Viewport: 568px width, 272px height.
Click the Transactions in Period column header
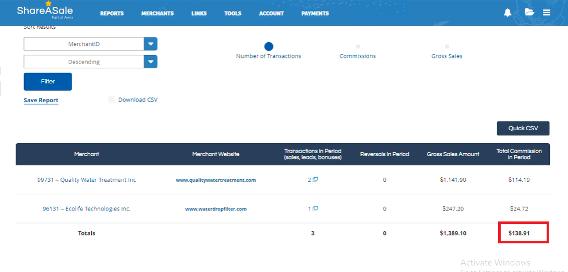(x=312, y=154)
